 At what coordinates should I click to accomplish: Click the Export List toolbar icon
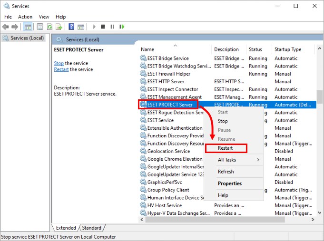[x=59, y=27]
